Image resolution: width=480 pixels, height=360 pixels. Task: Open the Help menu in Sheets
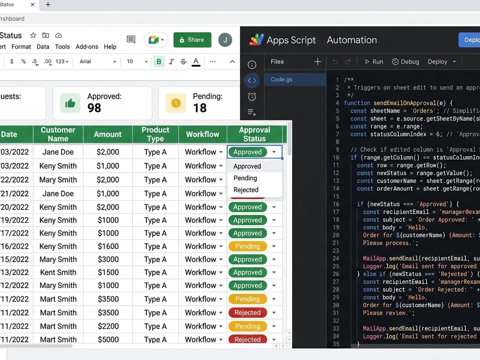(110, 47)
